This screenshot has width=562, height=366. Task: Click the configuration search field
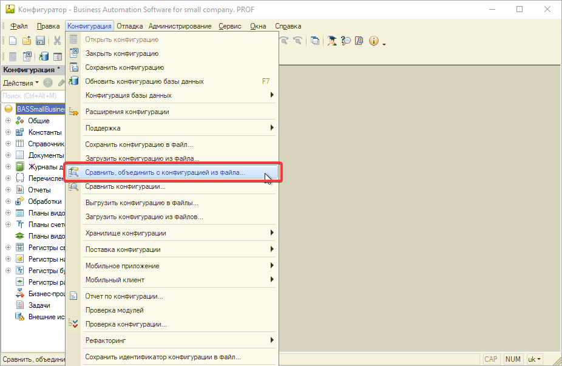(x=32, y=96)
